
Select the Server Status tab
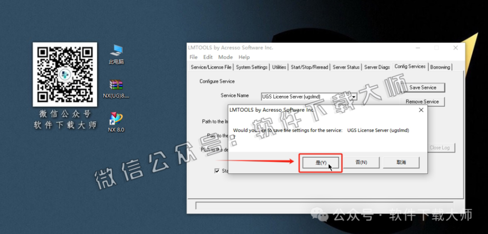pyautogui.click(x=346, y=67)
